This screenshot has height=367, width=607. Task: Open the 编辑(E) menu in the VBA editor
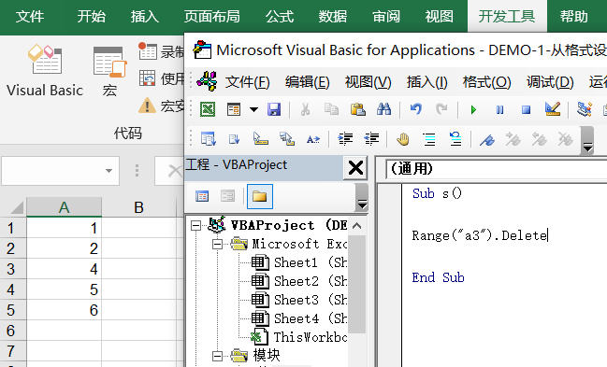[x=308, y=82]
